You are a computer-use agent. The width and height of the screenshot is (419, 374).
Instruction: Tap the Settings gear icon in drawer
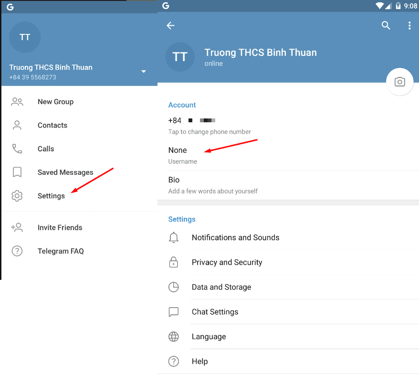click(17, 196)
